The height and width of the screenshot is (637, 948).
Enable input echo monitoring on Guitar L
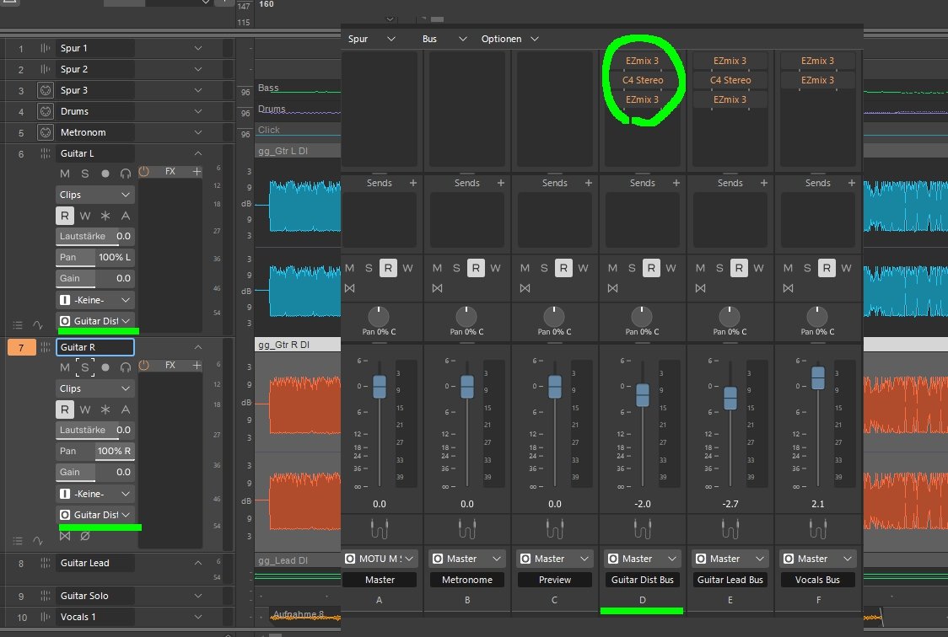coord(126,173)
